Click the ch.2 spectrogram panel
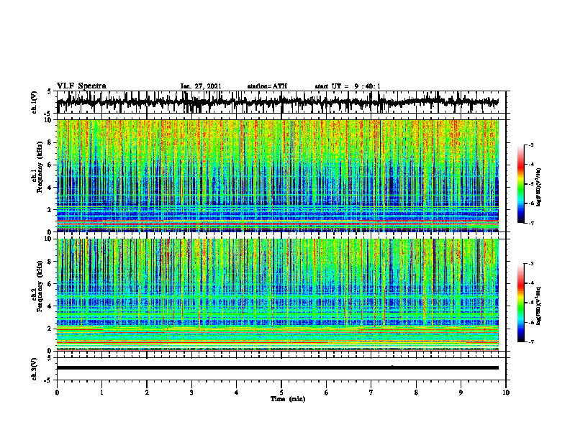This screenshot has width=570, height=440. (x=277, y=295)
